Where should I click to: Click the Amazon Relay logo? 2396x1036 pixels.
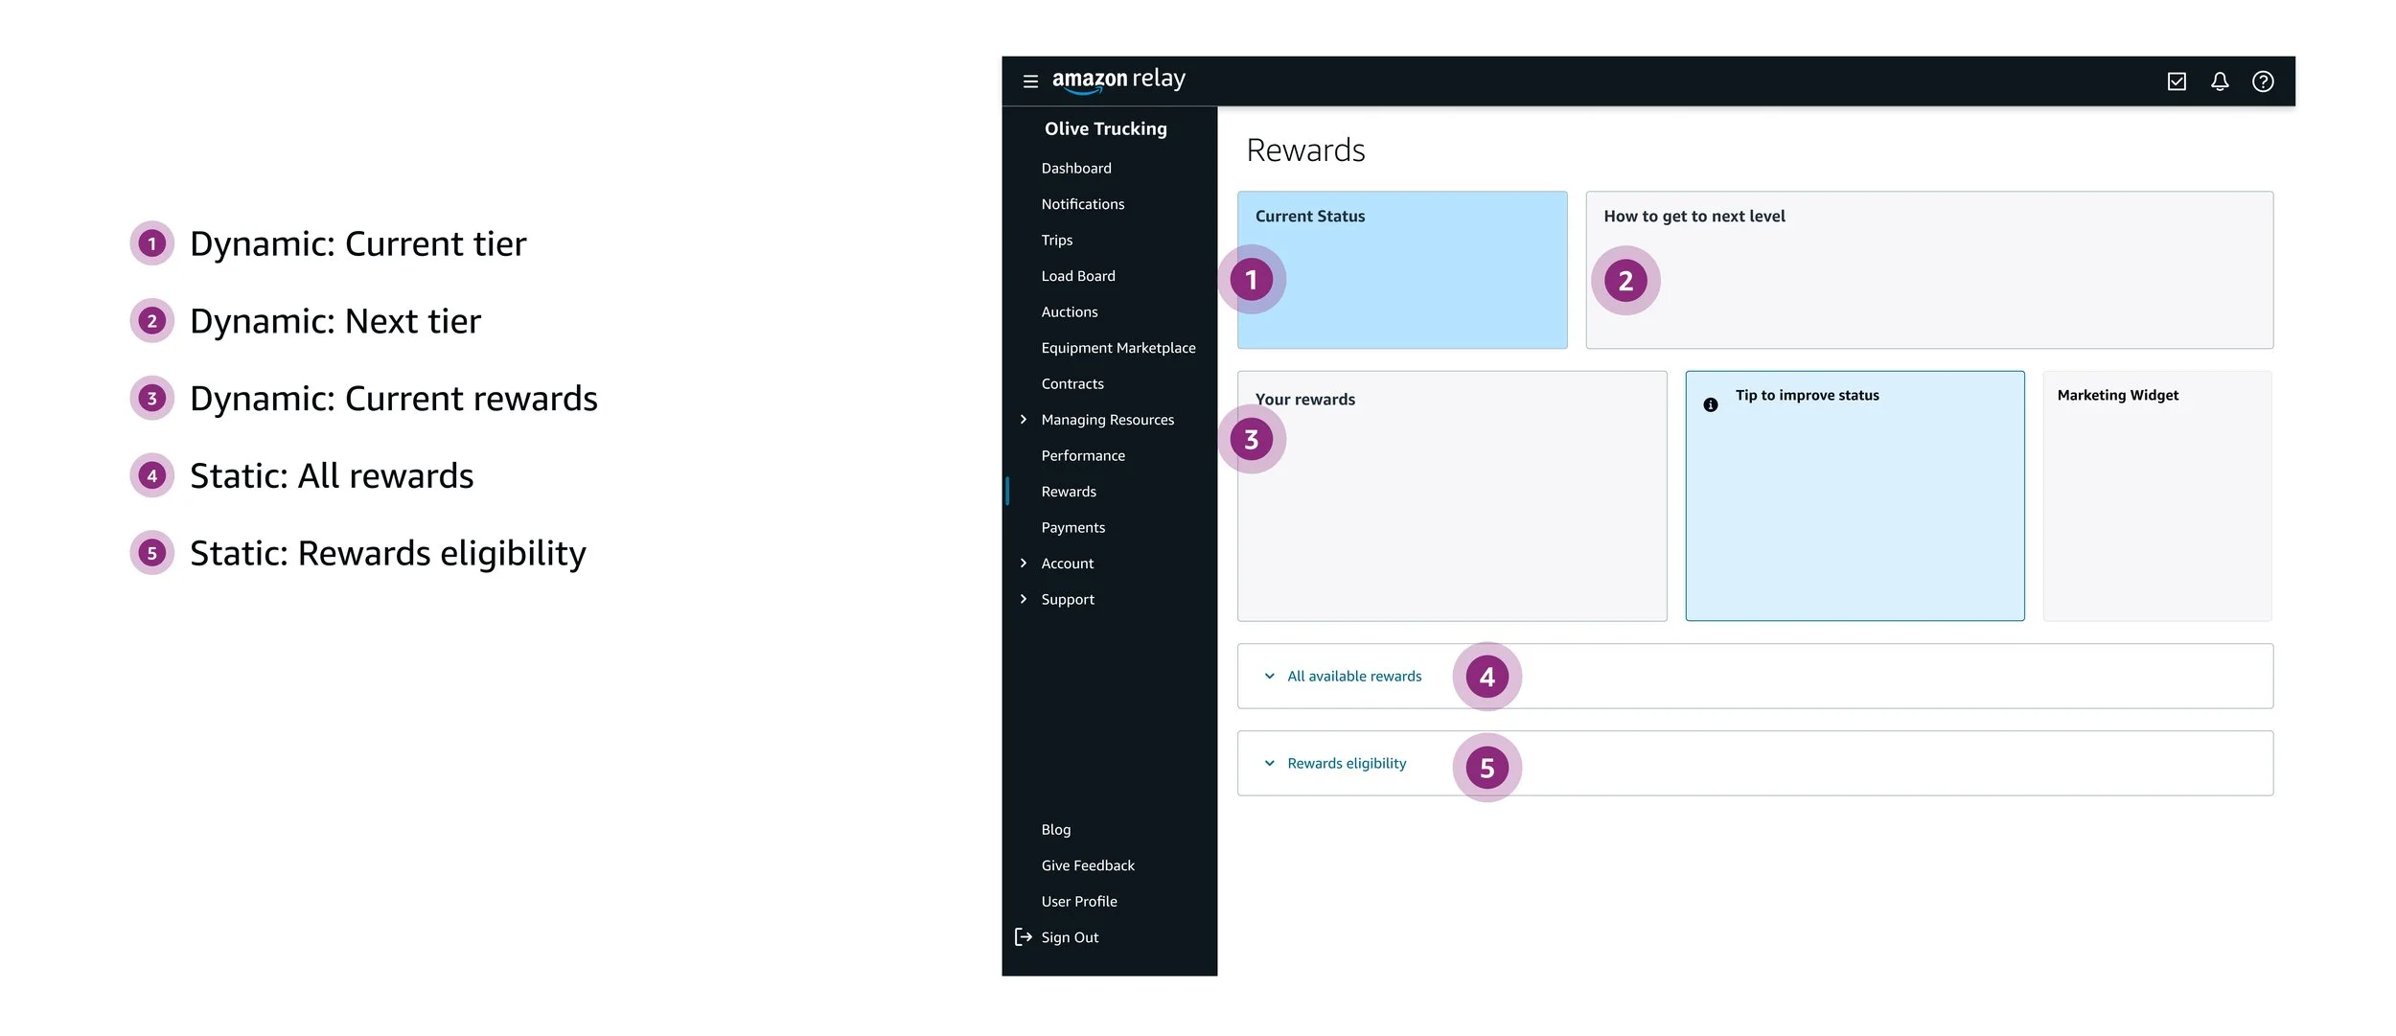click(x=1118, y=80)
